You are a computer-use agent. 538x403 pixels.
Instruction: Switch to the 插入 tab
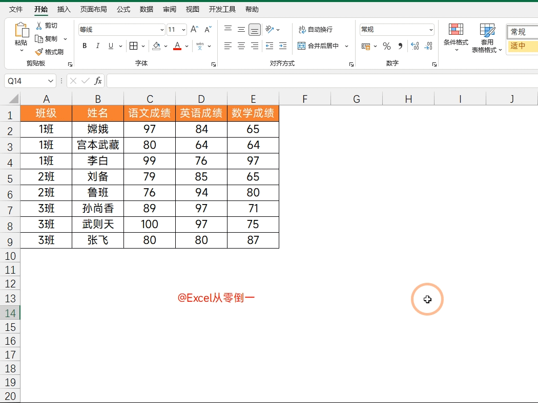pyautogui.click(x=64, y=9)
